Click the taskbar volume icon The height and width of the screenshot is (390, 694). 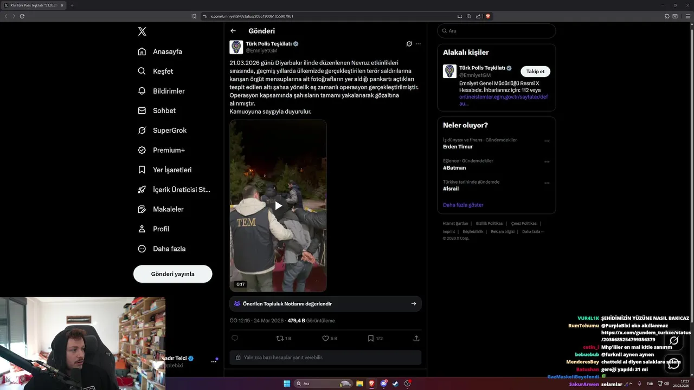(x=667, y=383)
